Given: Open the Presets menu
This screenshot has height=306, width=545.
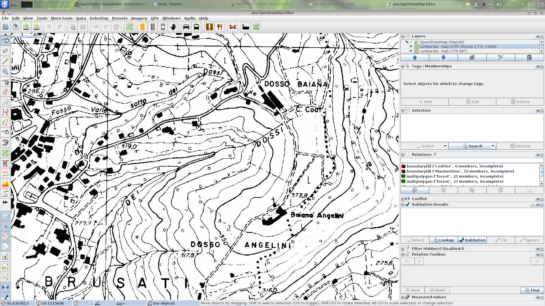Looking at the screenshot, I should [120, 18].
